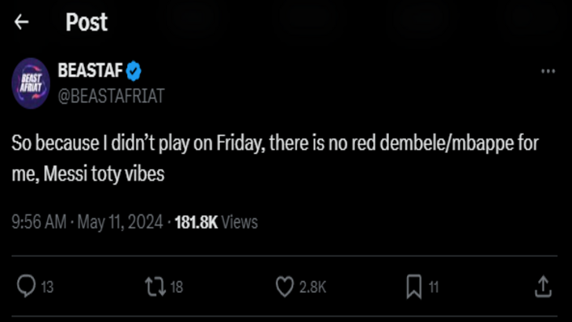572x322 pixels.
Task: Click the blue verified badge
Action: (134, 71)
